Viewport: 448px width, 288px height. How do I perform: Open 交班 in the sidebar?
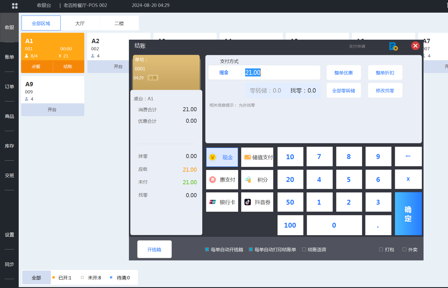point(9,175)
